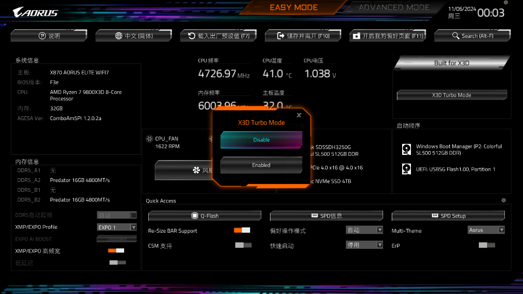Click the 4726.97 MHz CPU frequency

(x=224, y=74)
